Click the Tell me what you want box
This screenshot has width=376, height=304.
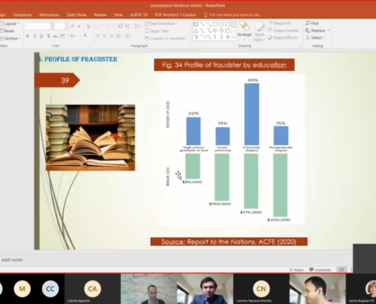click(x=232, y=15)
